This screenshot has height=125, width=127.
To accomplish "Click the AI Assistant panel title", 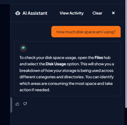I will point(35,13).
